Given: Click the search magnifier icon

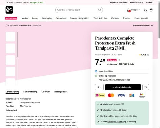Looking at the screenshot, I should coord(100,10).
